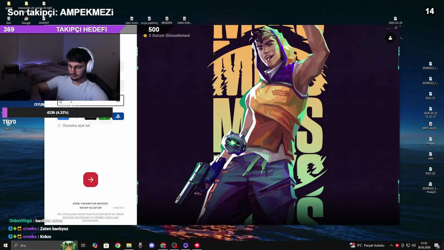Open the 'acıya yazılmış' desktop file
The image size is (444, 250).
(x=149, y=20)
